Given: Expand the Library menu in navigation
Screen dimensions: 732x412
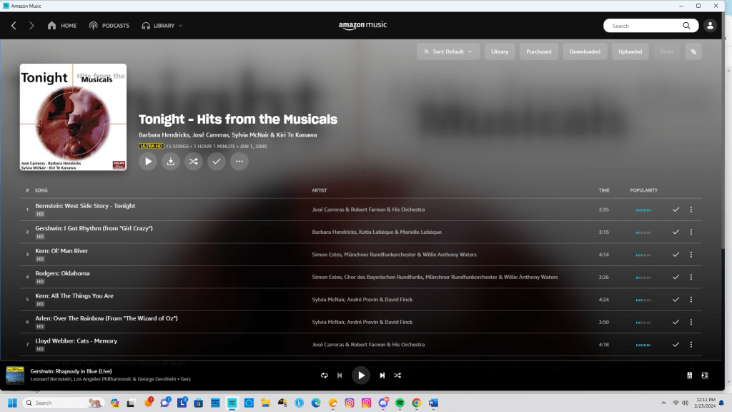Looking at the screenshot, I should coord(162,26).
